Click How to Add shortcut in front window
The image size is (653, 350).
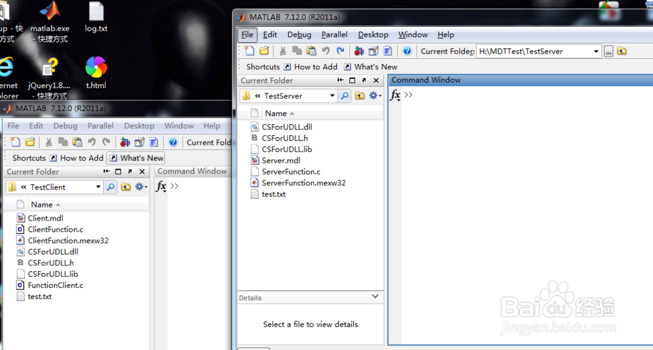tap(311, 67)
